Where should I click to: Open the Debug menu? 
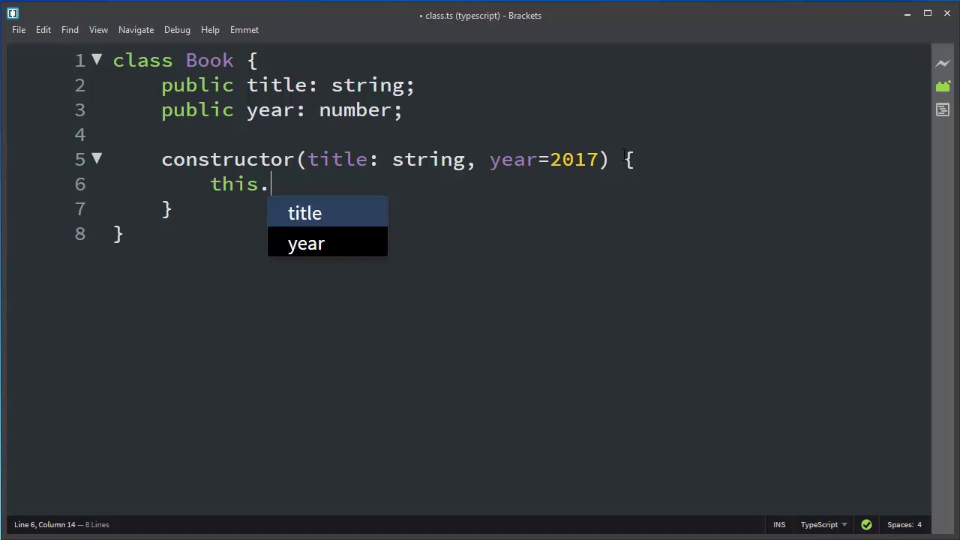[177, 30]
